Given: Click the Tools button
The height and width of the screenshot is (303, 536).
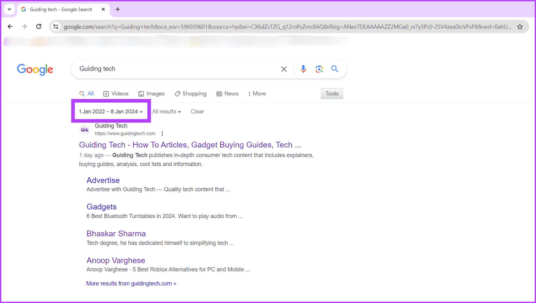Looking at the screenshot, I should (332, 94).
